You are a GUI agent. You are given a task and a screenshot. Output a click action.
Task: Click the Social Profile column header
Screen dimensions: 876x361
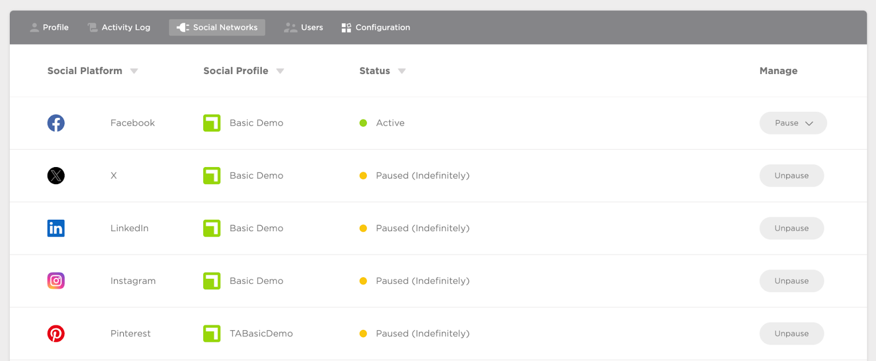coord(236,71)
